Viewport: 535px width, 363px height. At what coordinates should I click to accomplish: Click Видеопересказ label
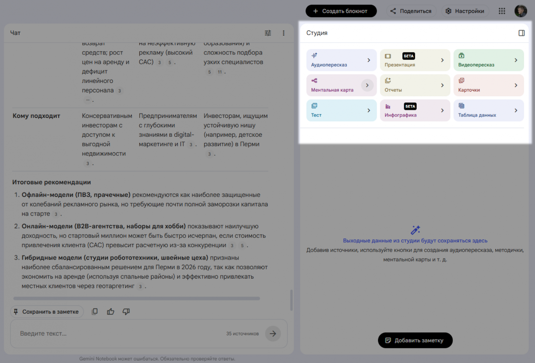(x=476, y=65)
